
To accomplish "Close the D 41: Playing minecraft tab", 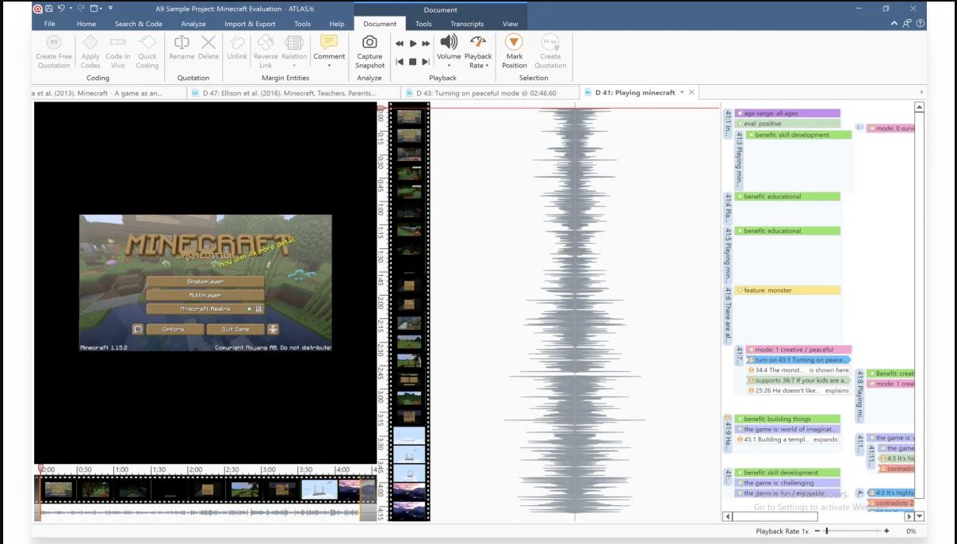I will tap(691, 93).
